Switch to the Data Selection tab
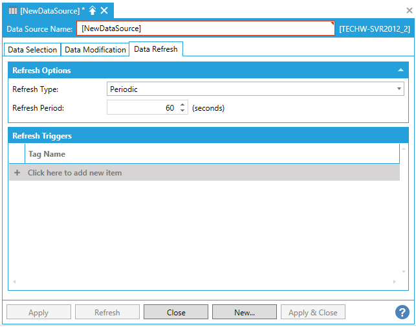Screen dimensions: 416x327 [32, 50]
